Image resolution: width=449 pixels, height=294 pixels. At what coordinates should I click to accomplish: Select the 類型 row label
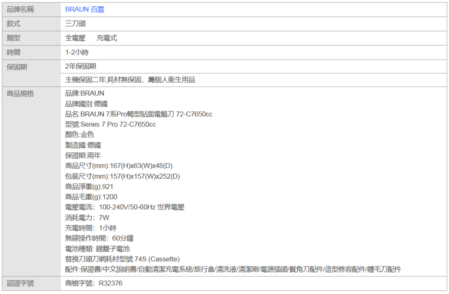(x=13, y=38)
